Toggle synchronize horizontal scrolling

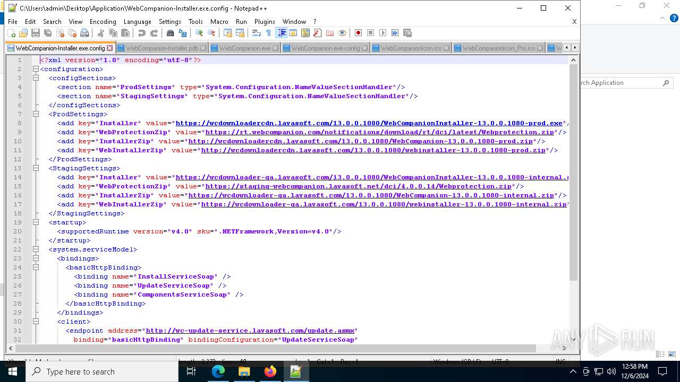tap(240, 33)
